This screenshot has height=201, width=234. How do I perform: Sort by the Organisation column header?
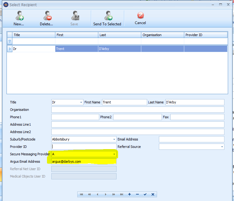click(163, 35)
